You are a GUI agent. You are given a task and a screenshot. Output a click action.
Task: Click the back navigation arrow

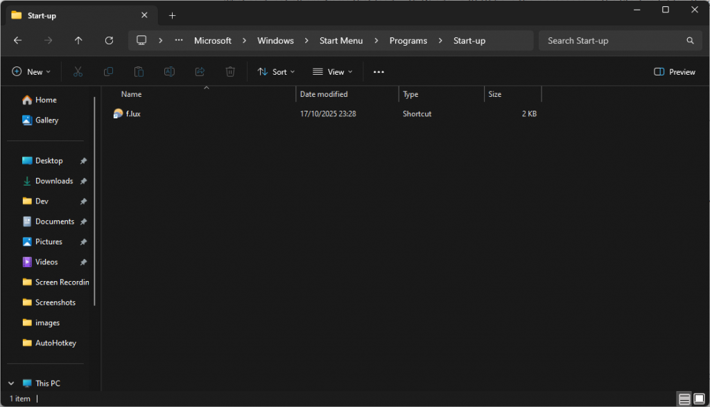click(x=17, y=40)
